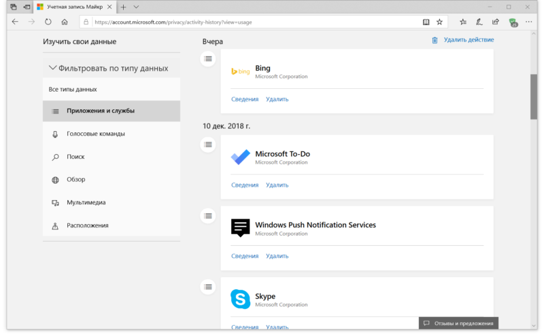Click the globe icon beside Обзор
544x336 pixels.
55,180
